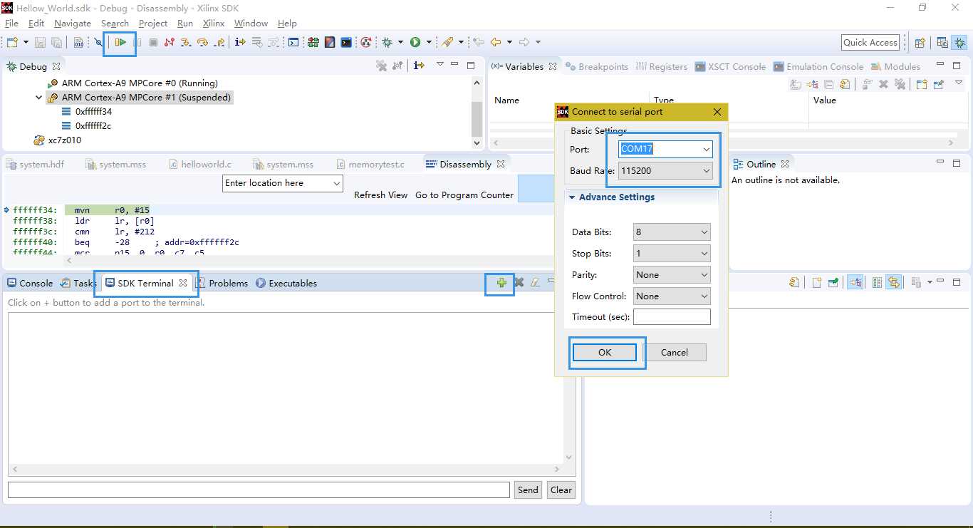973x528 pixels.
Task: Click the Program FPGA toolbar icon
Action: click(313, 43)
